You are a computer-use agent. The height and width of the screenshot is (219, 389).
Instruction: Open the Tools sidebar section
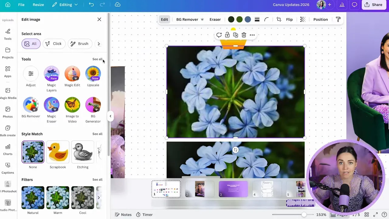pyautogui.click(x=8, y=34)
